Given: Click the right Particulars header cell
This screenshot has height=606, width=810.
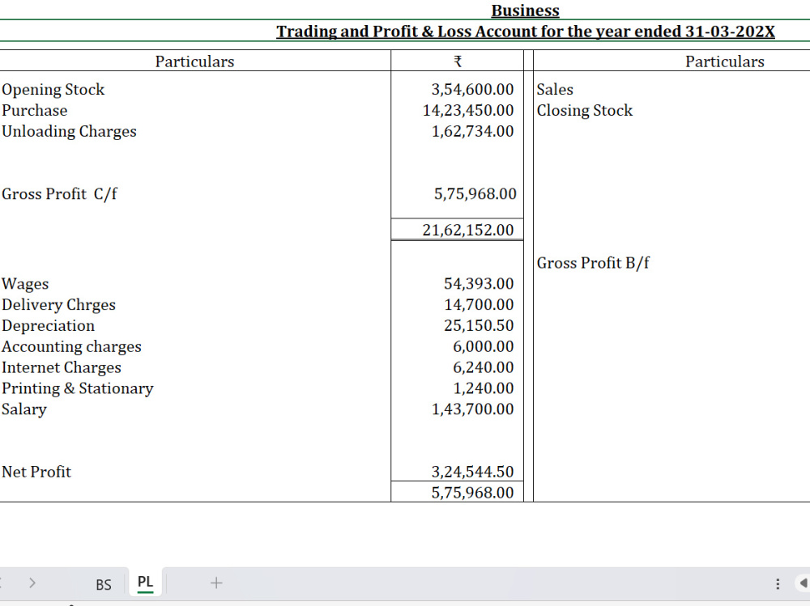Looking at the screenshot, I should pos(724,61).
